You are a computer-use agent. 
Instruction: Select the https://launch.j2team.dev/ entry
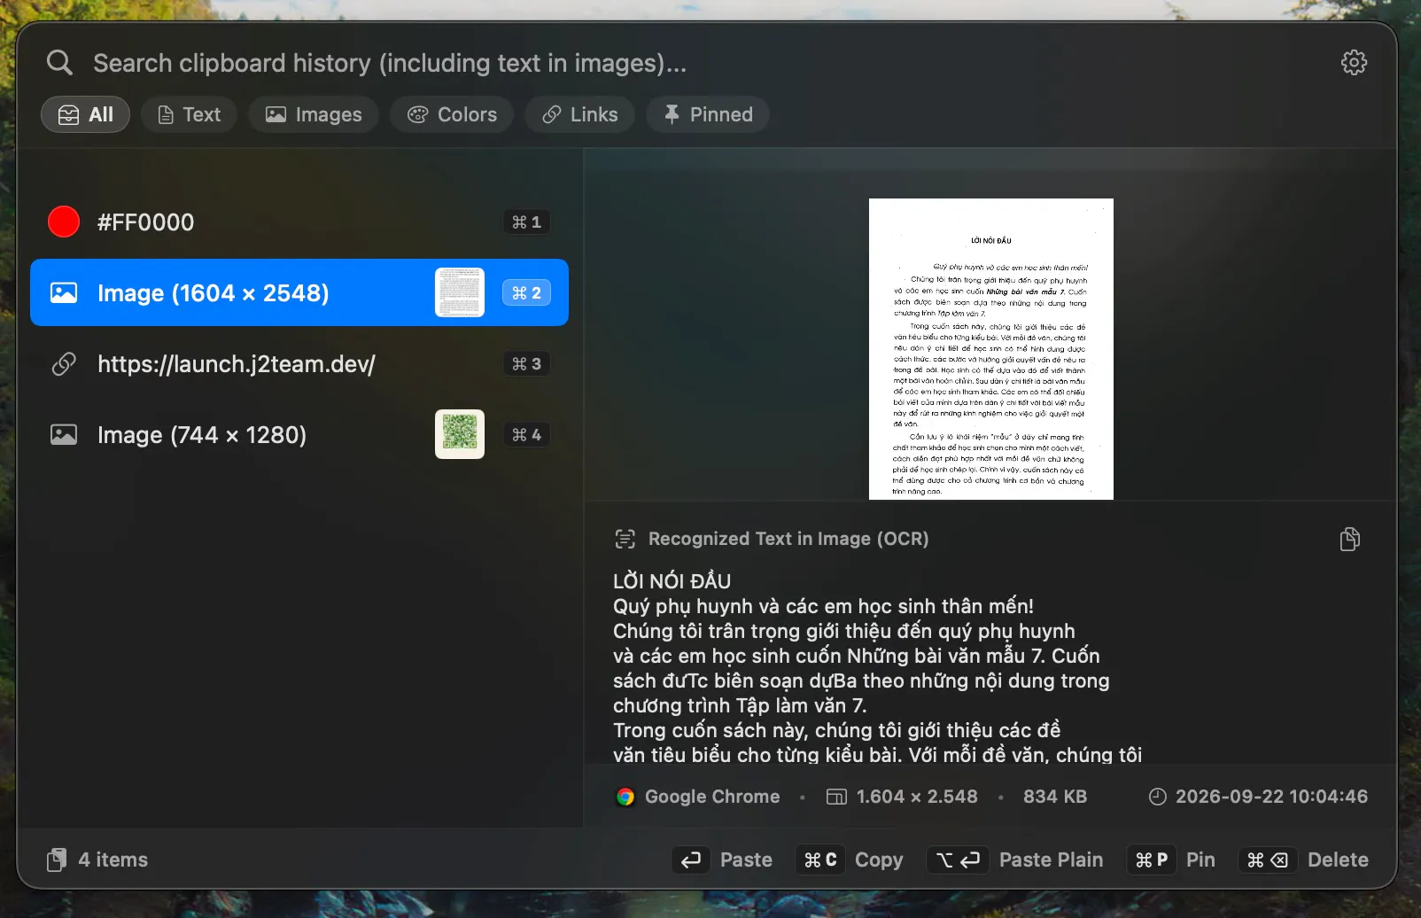point(299,363)
